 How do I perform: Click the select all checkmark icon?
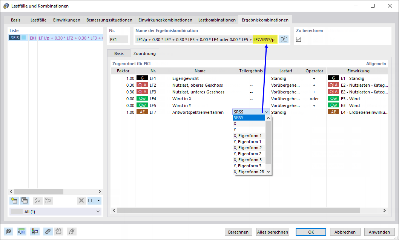38,200
